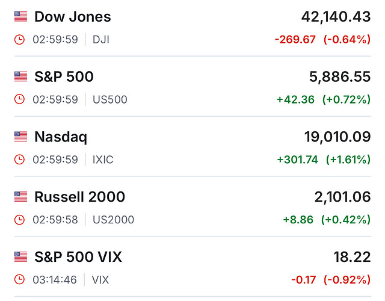
Task: Click the red clock icon under S&P 500 VIX
Action: (20, 279)
